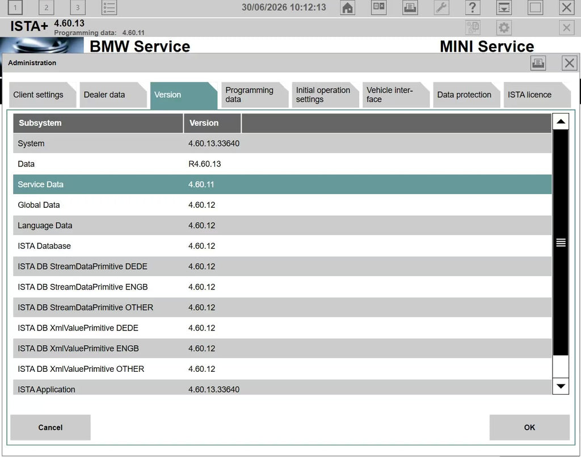The height and width of the screenshot is (457, 581).
Task: Select ISTA DB StreamDataPrimitive ENGB row
Action: click(x=283, y=287)
